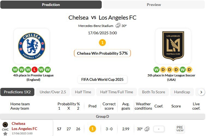Screen dimensions: 207x136
Task: Click the FIFA Club World Cup 2025 button
Action: pos(102,79)
